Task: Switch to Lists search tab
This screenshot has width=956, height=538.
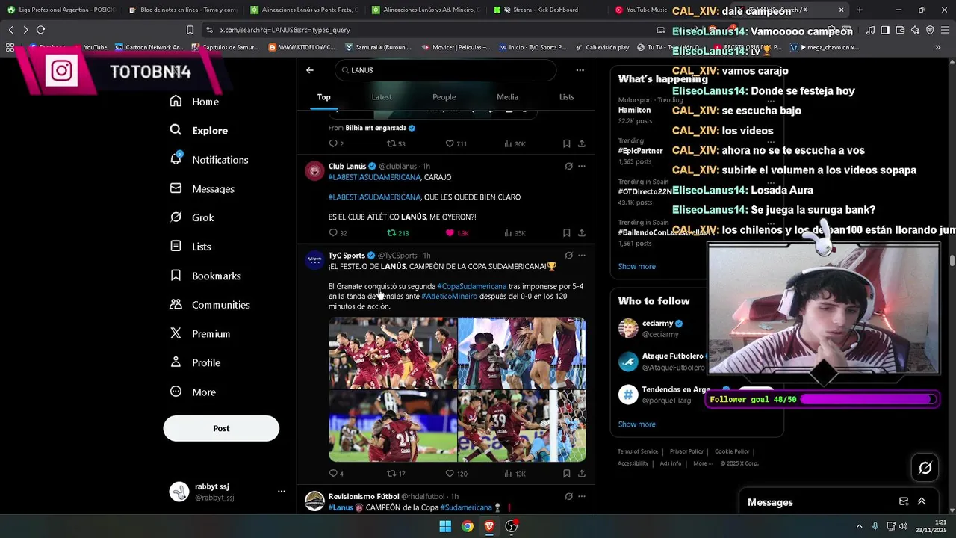Action: point(567,97)
